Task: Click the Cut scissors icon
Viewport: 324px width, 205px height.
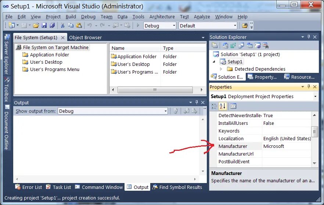Action: click(x=62, y=26)
